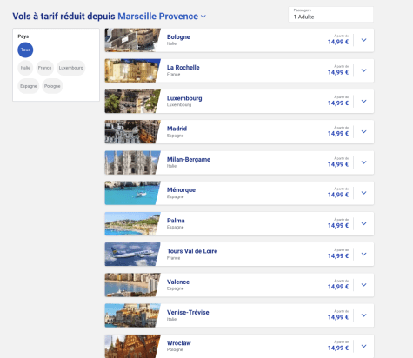Click the 14,99 € price for Ménorque
Image resolution: width=413 pixels, height=358 pixels.
coord(338,195)
